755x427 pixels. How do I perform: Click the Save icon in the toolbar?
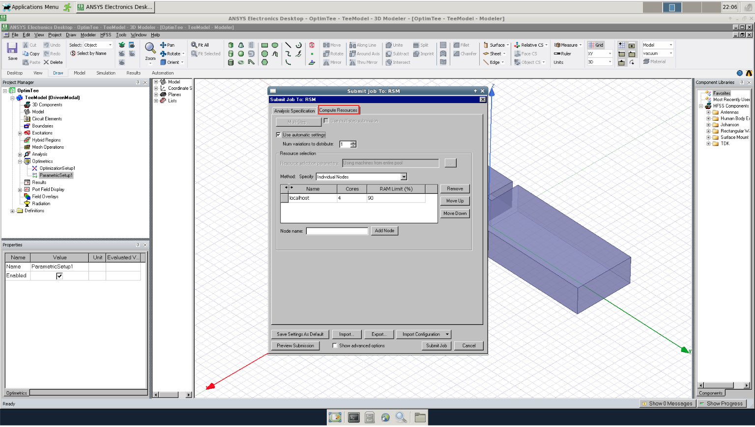[x=12, y=48]
